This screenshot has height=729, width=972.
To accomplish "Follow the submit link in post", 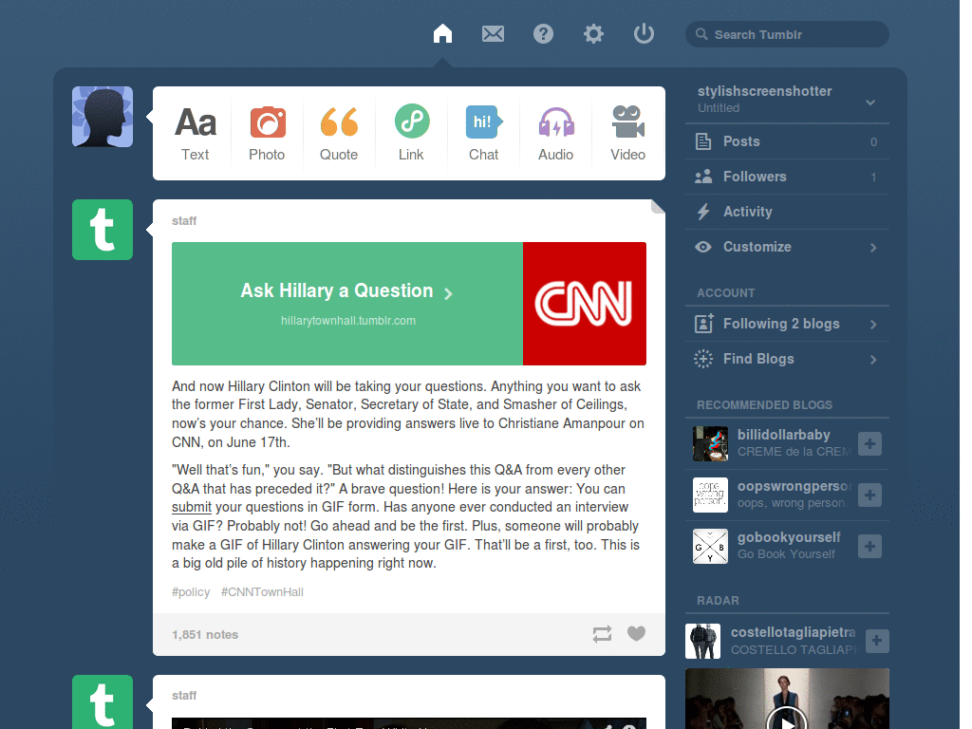I will [x=192, y=507].
